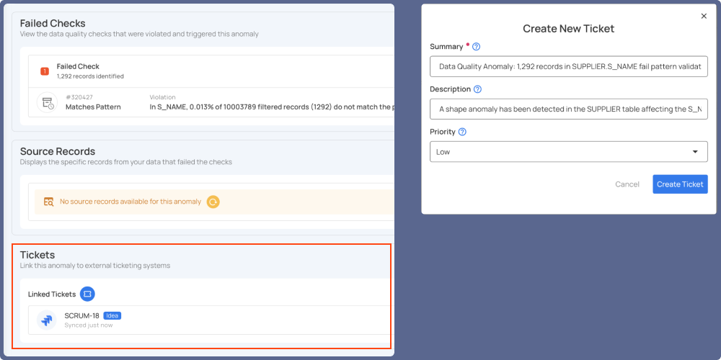The height and width of the screenshot is (360, 721).
Task: Click the Idea status badge
Action: [x=112, y=315]
